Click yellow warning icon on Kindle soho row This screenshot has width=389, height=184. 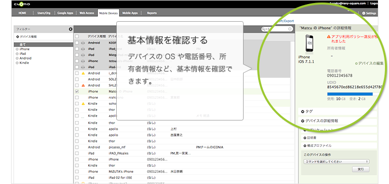(x=84, y=104)
